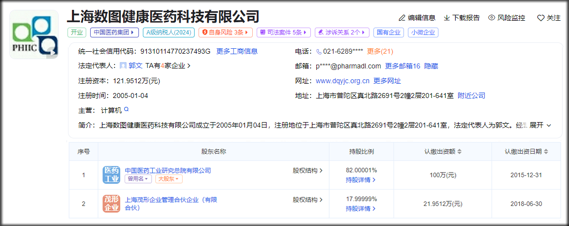Open website www.dqyjc.org.cn
Image resolution: width=569 pixels, height=226 pixels.
pos(342,81)
